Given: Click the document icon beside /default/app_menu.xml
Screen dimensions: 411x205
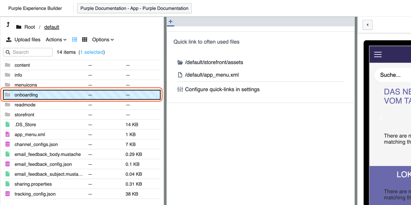Looking at the screenshot, I should [x=180, y=75].
